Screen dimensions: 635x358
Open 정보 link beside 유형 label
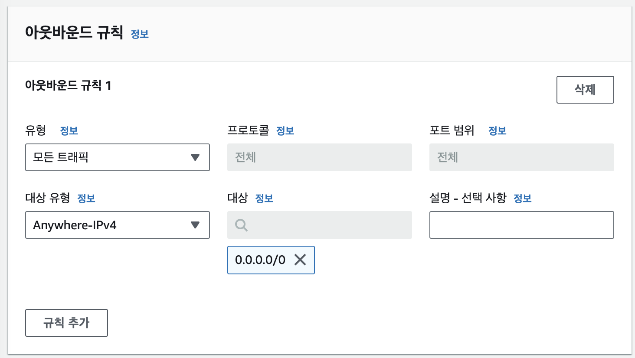point(69,131)
